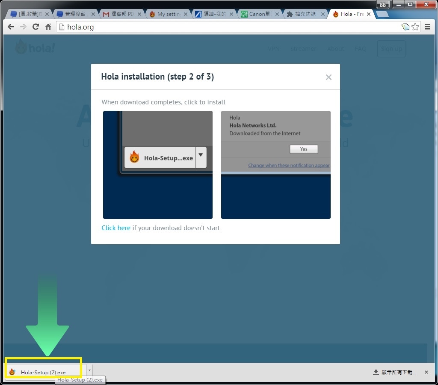The width and height of the screenshot is (438, 385).
Task: Bookmark this page with the star icon
Action: tap(415, 27)
